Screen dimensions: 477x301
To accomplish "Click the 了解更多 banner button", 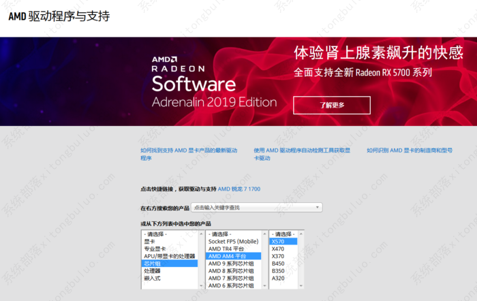I will 332,105.
